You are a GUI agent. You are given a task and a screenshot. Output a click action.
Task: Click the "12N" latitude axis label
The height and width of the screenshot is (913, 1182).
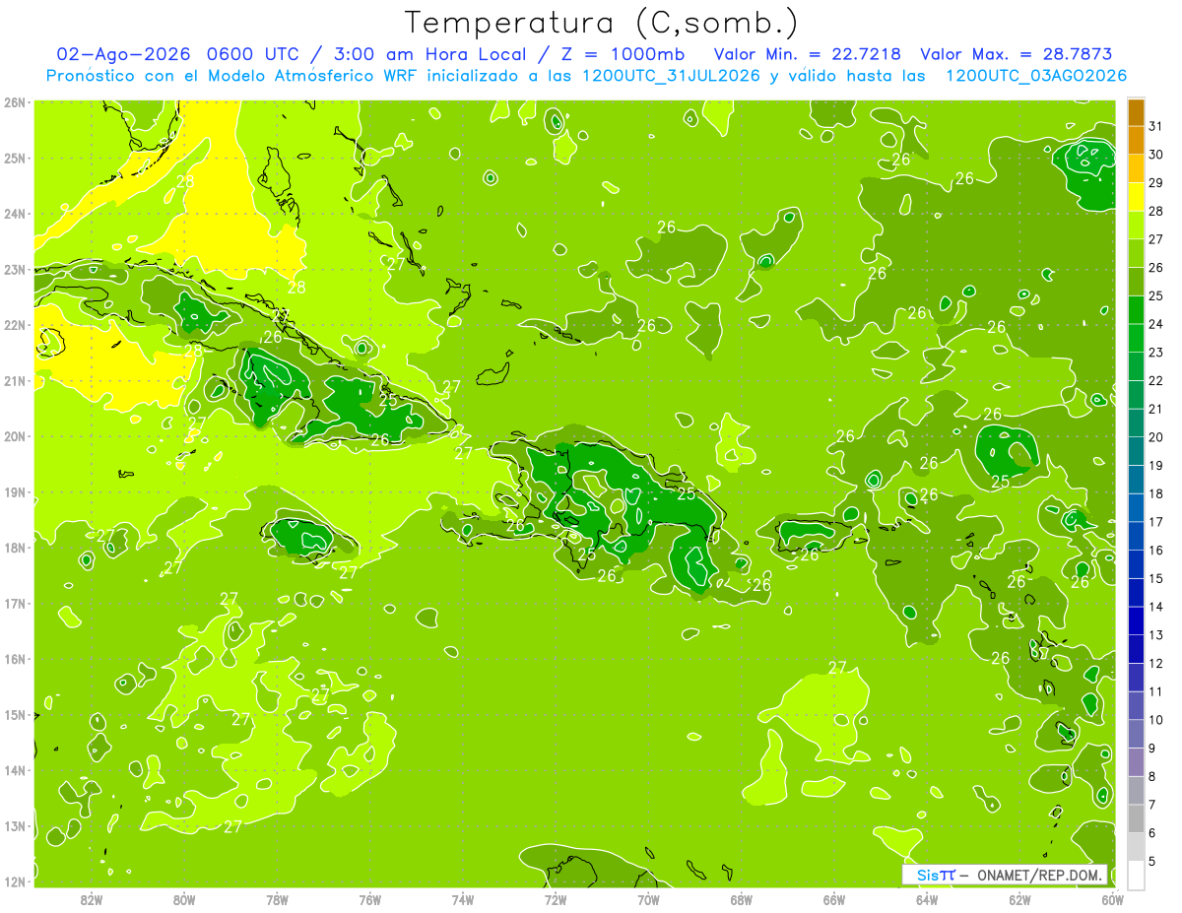pyautogui.click(x=15, y=880)
